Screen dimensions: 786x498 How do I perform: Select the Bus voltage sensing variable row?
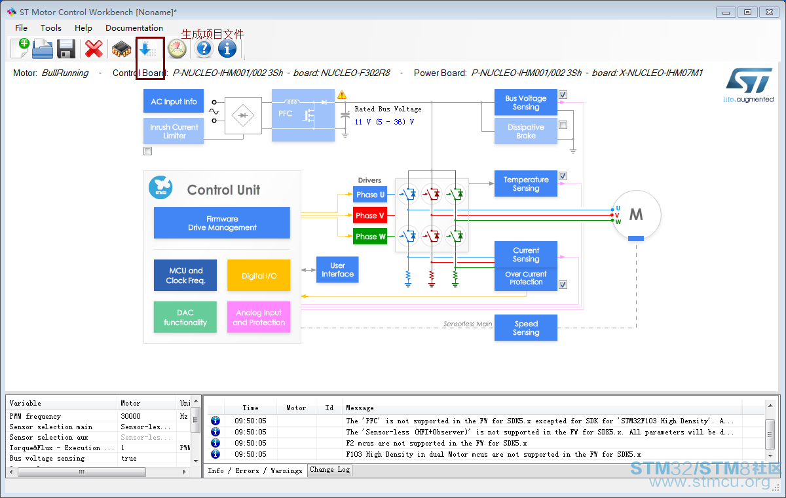click(x=98, y=458)
